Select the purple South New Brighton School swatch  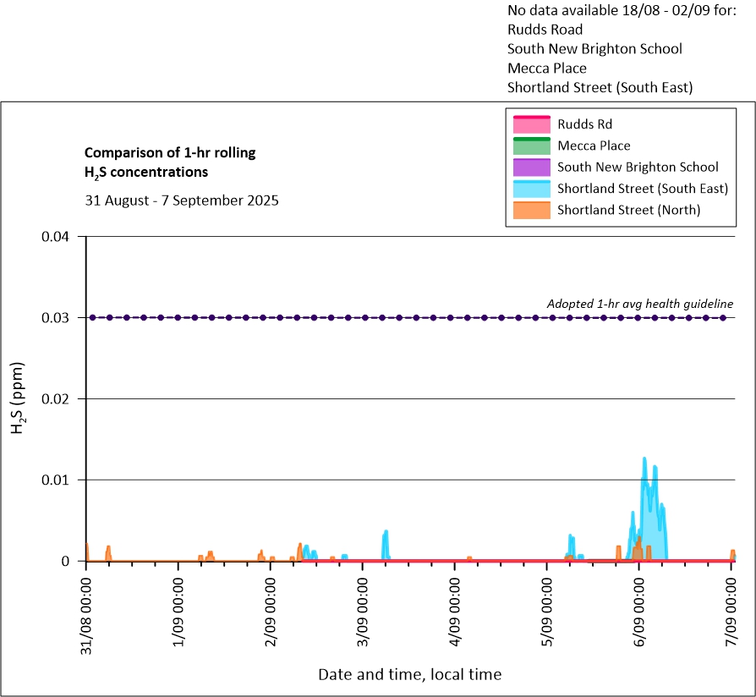529,167
